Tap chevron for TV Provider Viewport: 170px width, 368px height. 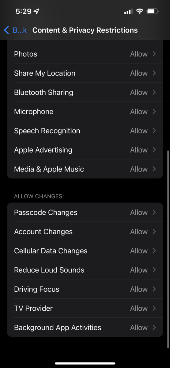[x=154, y=308]
